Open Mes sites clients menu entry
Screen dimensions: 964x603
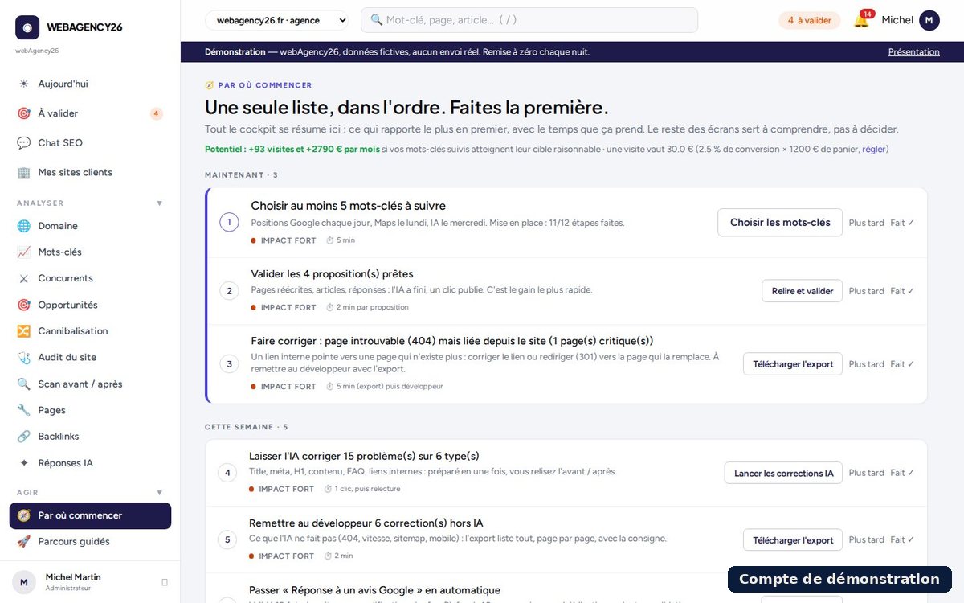(90, 172)
